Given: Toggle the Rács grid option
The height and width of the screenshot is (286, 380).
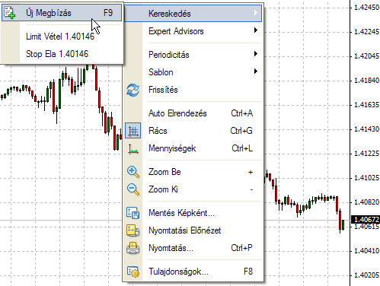Looking at the screenshot, I should [193, 131].
